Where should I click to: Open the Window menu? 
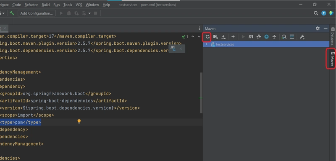92,5
